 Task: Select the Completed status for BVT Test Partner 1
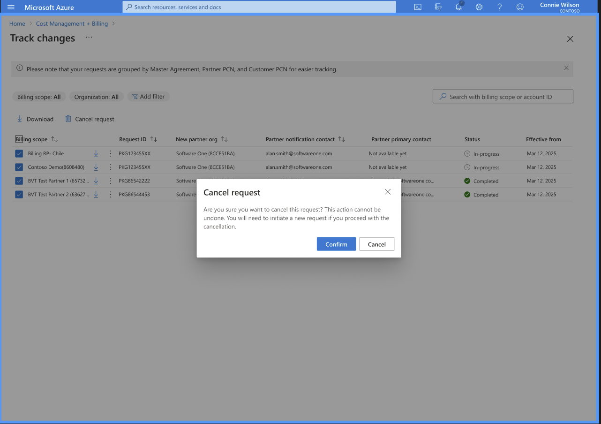pyautogui.click(x=481, y=181)
